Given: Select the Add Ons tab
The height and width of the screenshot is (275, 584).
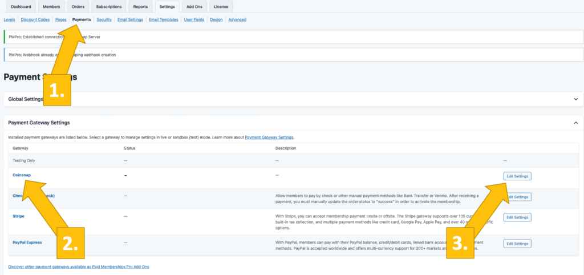Looking at the screenshot, I should pos(194,7).
